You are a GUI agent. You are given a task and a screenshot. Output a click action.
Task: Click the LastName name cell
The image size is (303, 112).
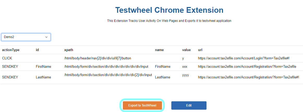pyautogui.click(x=162, y=77)
